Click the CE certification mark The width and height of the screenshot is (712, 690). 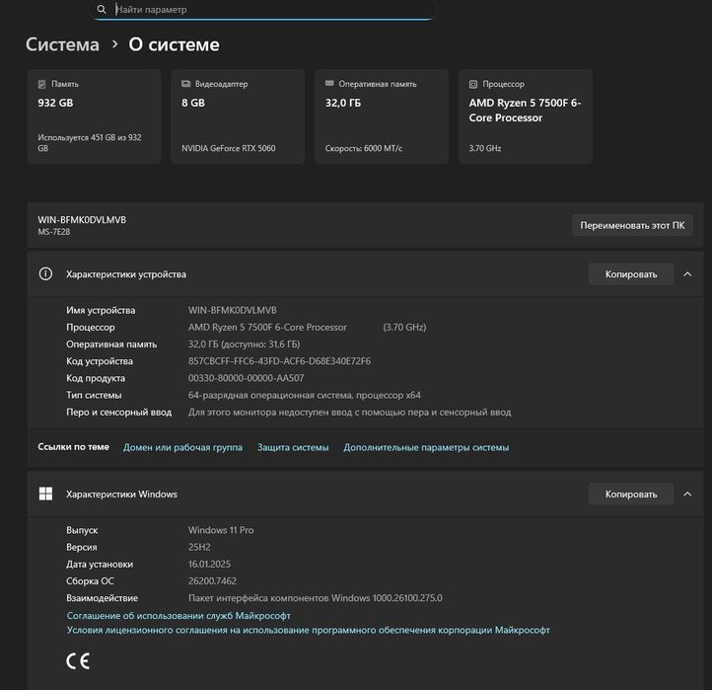(78, 661)
